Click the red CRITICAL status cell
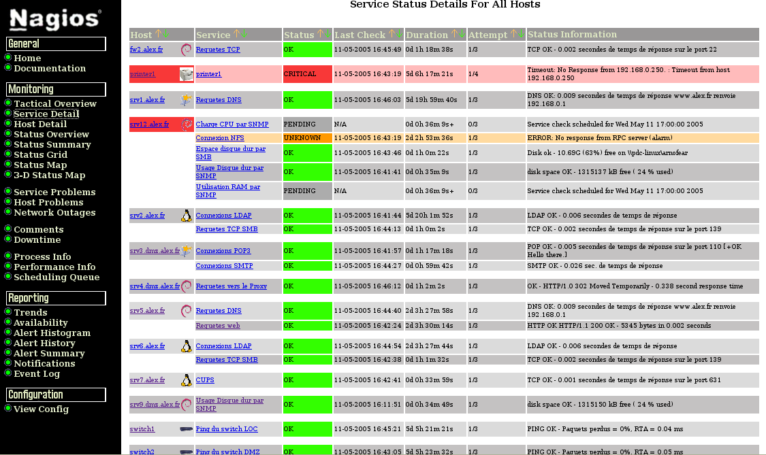 [x=307, y=74]
